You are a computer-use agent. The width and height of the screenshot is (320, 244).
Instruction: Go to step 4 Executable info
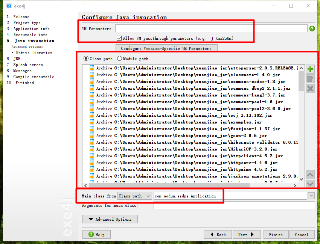[27, 35]
